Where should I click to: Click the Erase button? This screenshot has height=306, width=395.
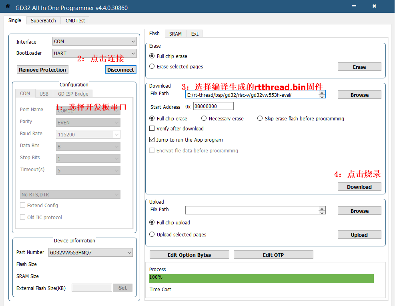pos(359,67)
